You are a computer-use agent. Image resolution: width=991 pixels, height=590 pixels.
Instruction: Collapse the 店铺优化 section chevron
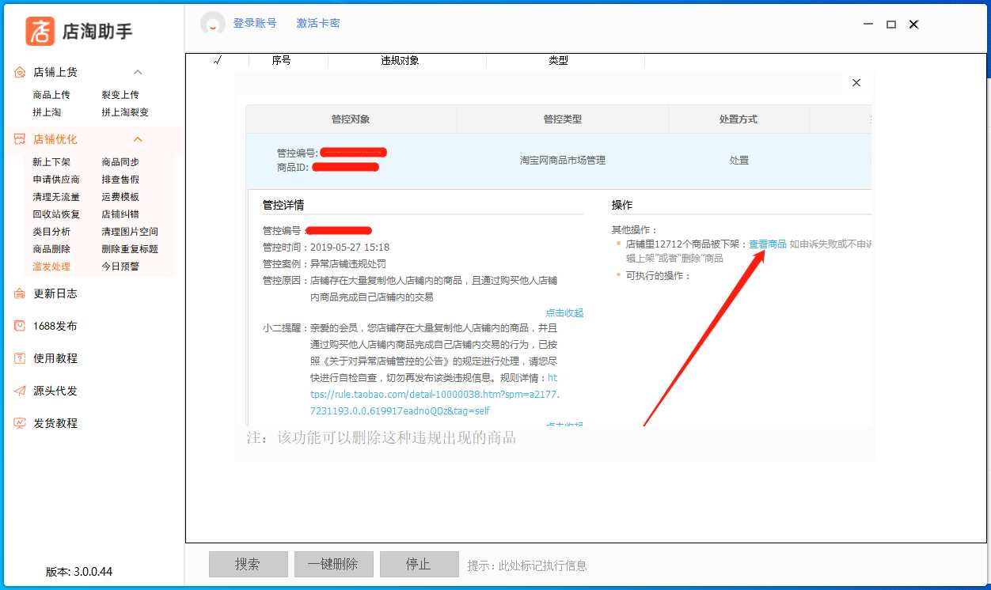(x=138, y=139)
